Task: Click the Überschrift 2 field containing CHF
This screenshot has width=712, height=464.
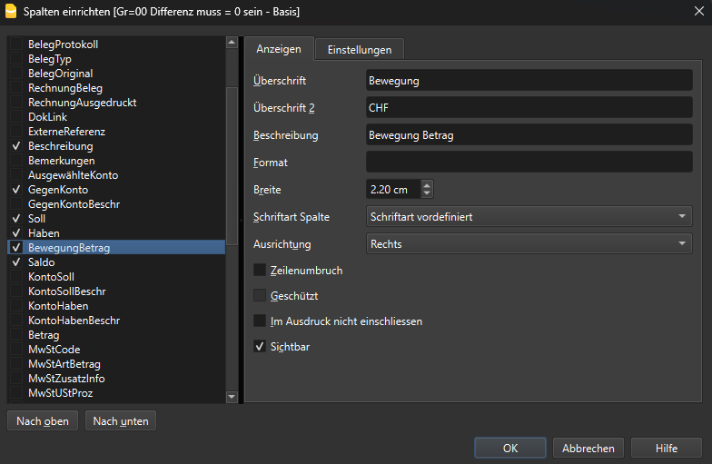Action: [529, 108]
